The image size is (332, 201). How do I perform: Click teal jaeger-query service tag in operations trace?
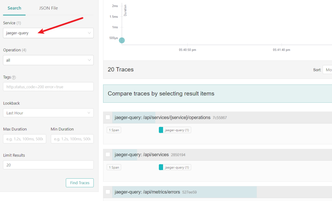click(175, 130)
